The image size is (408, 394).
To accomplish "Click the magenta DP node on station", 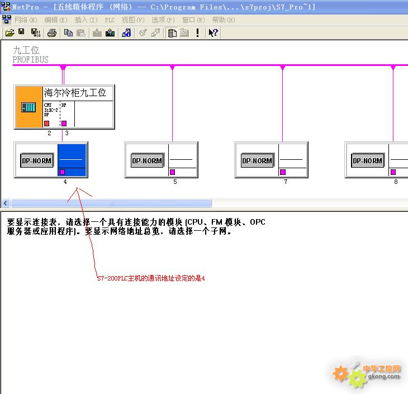I will tap(64, 124).
